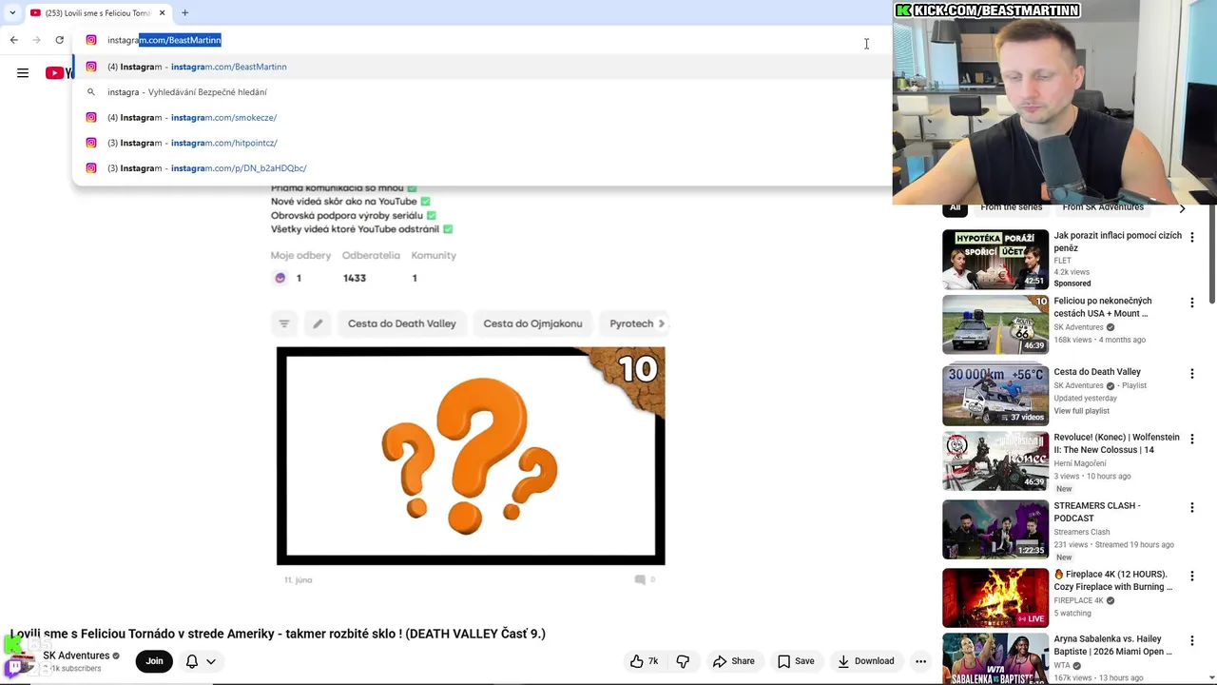Click the Share button
Viewport: 1217px width, 685px height.
coord(733,661)
